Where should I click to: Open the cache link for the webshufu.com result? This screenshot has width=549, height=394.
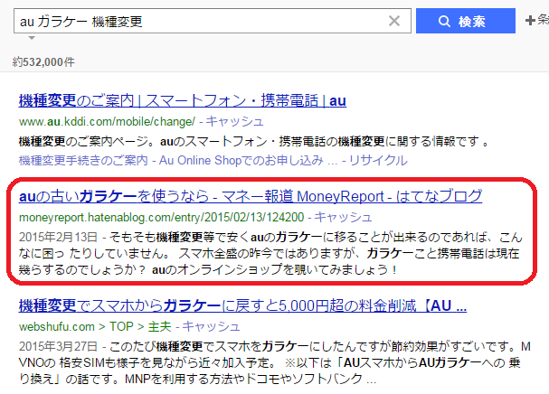click(211, 326)
